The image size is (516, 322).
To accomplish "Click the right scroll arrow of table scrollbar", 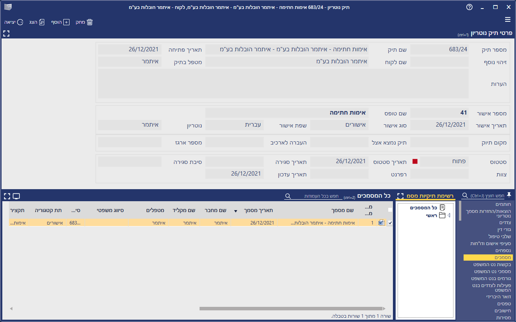I will click(x=384, y=308).
